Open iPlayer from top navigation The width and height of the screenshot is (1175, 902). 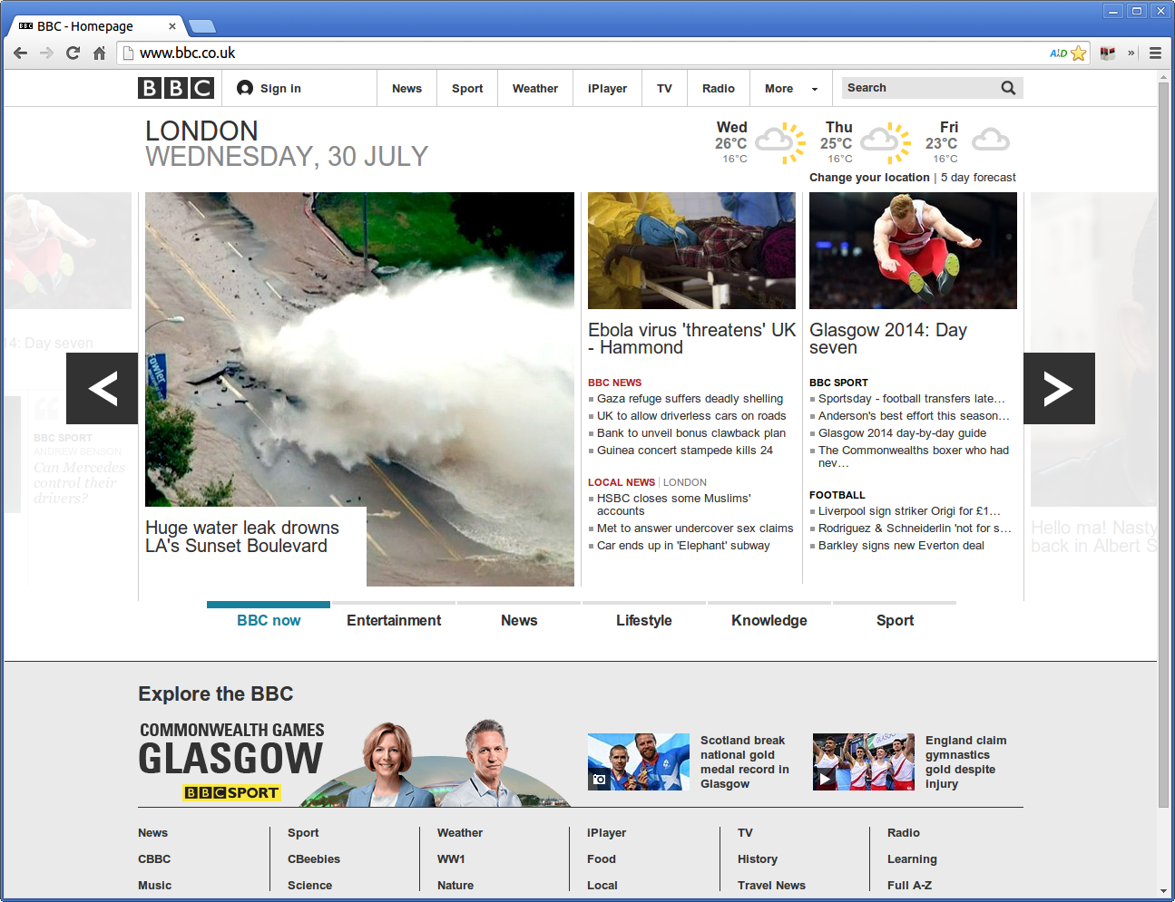(x=607, y=89)
